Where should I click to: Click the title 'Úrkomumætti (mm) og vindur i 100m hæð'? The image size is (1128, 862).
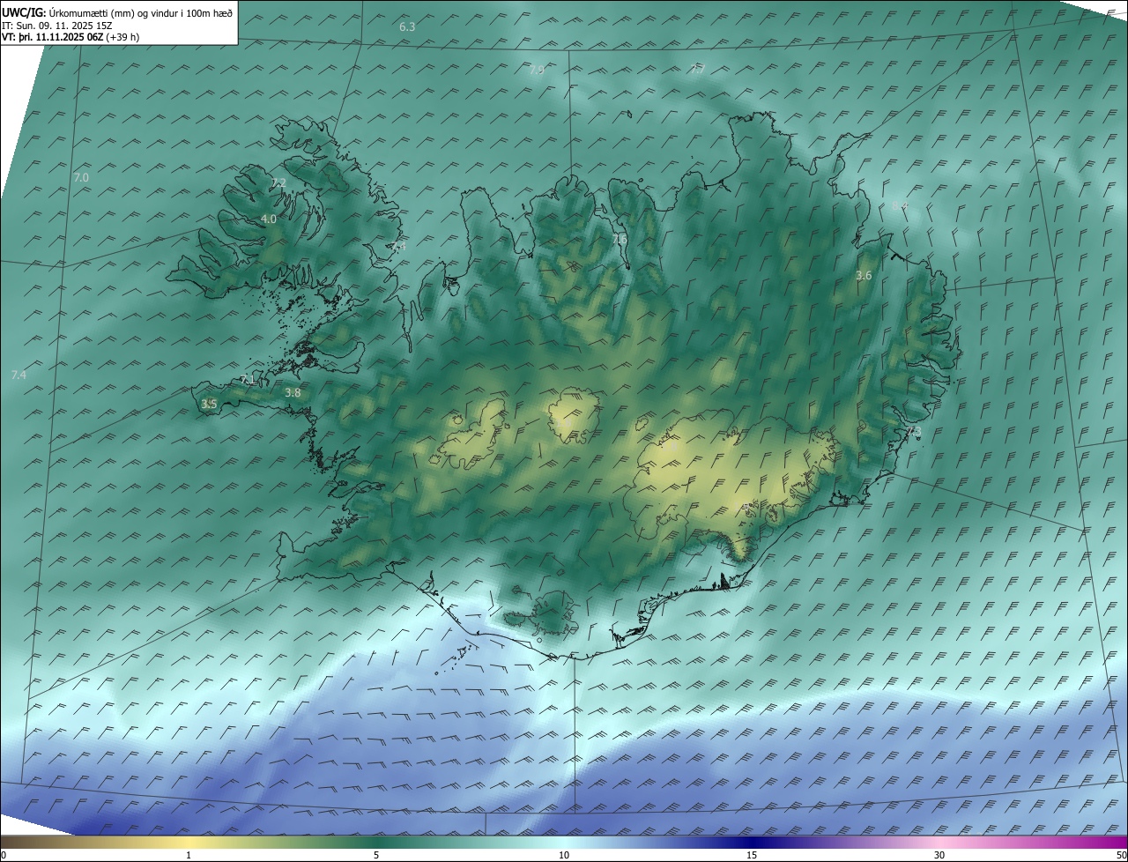pos(141,12)
